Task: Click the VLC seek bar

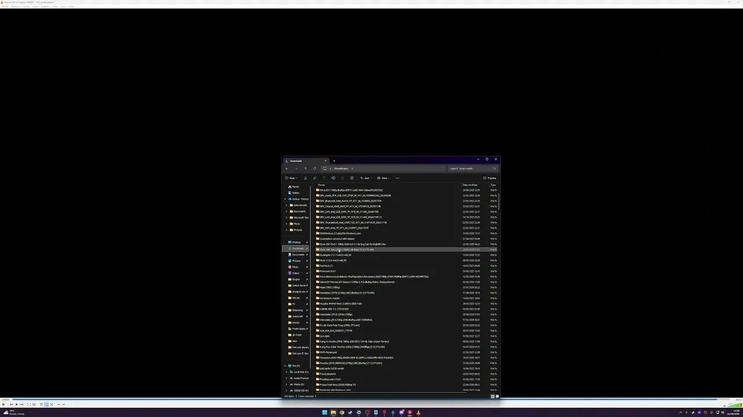Action: click(371, 400)
